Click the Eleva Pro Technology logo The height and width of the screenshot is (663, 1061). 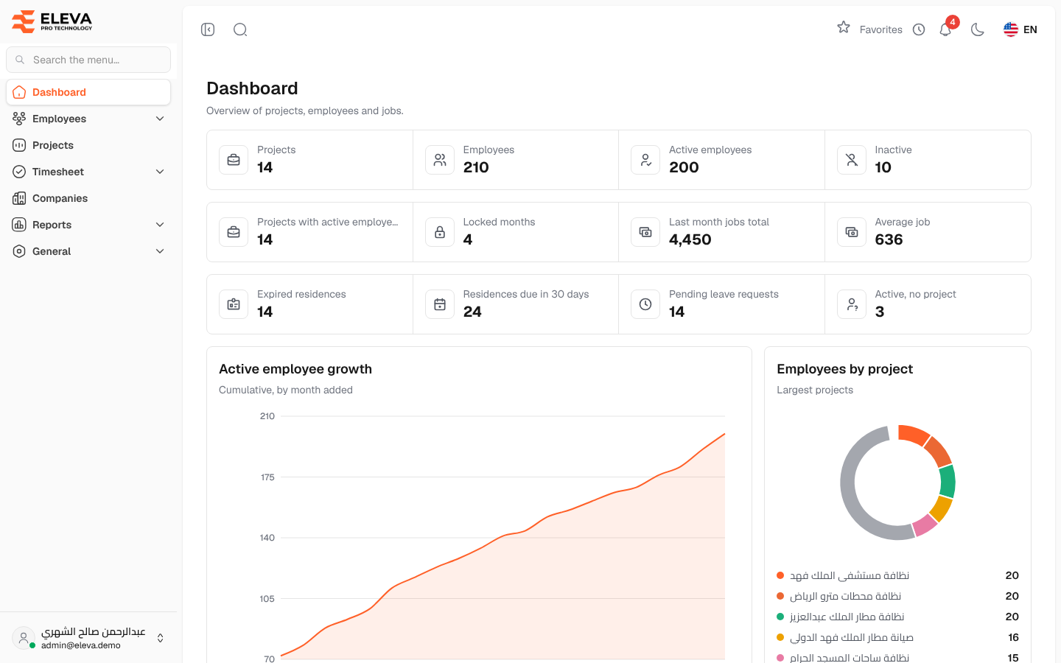[52, 21]
